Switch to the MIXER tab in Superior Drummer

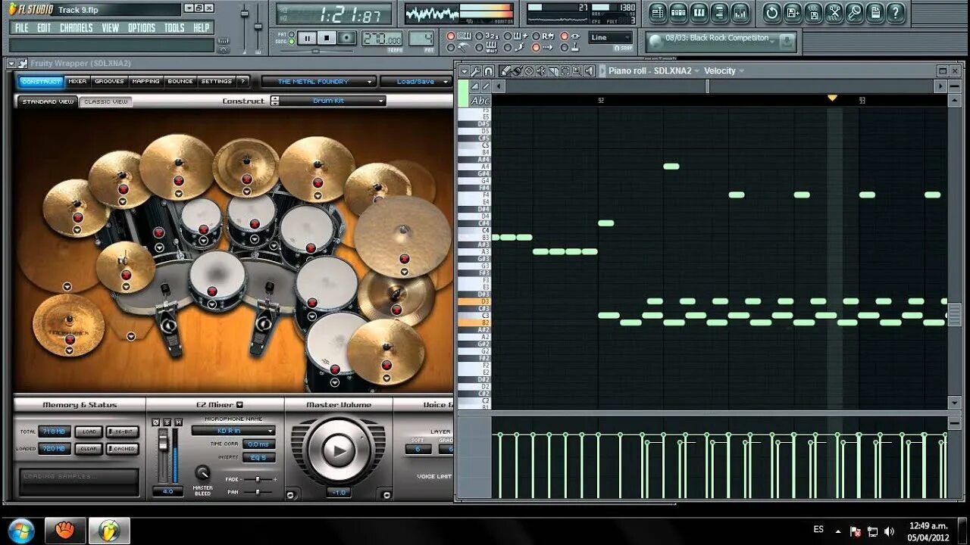tap(77, 82)
